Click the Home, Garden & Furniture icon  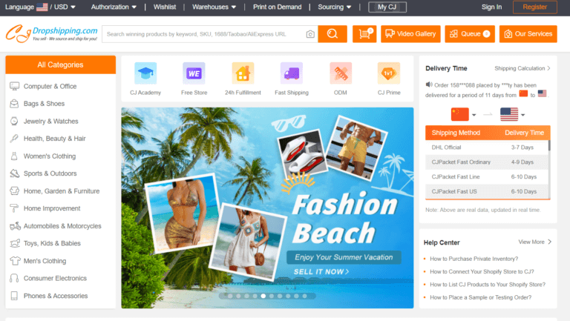(15, 191)
